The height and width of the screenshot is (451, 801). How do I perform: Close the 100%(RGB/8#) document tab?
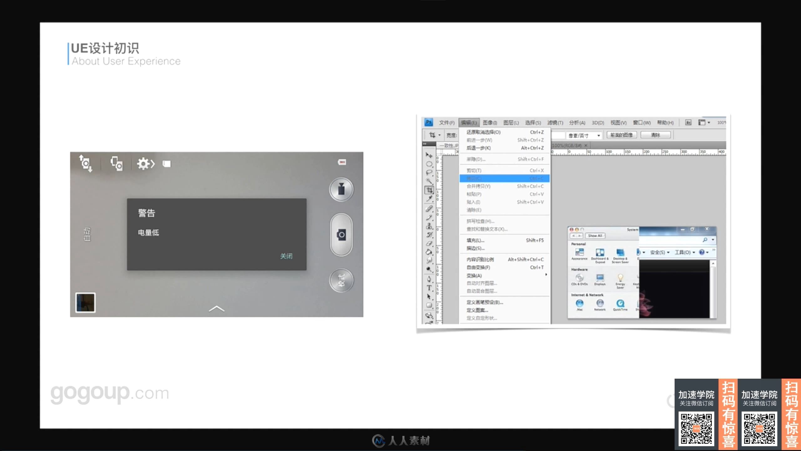(586, 145)
